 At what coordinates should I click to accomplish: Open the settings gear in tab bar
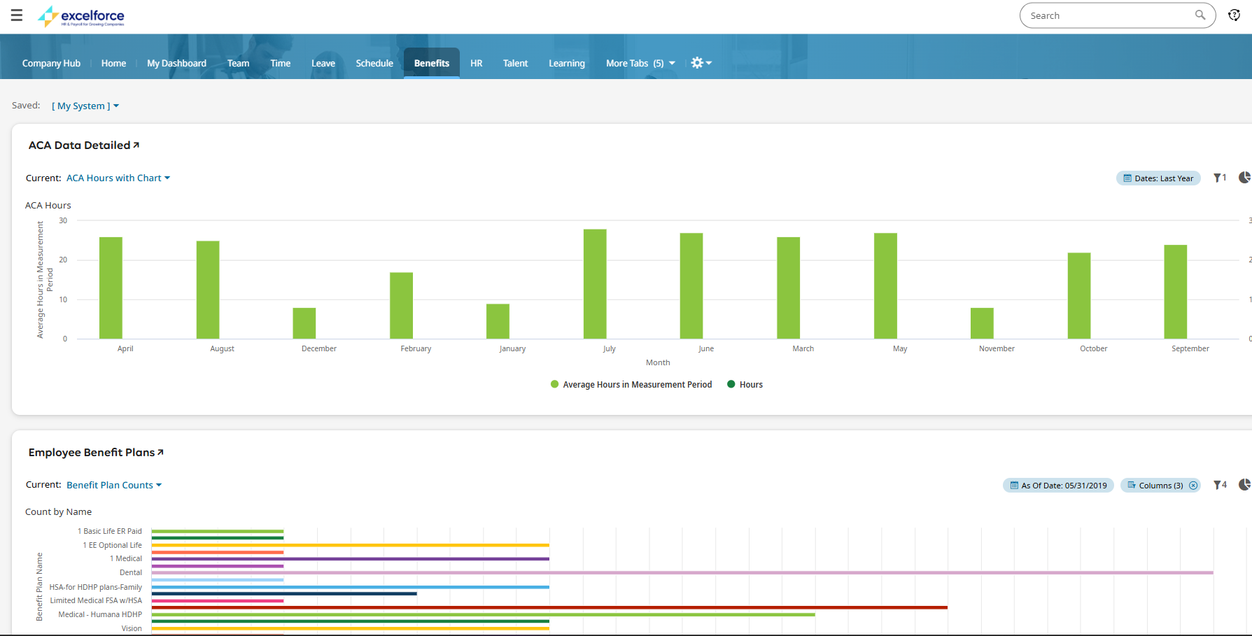point(701,63)
